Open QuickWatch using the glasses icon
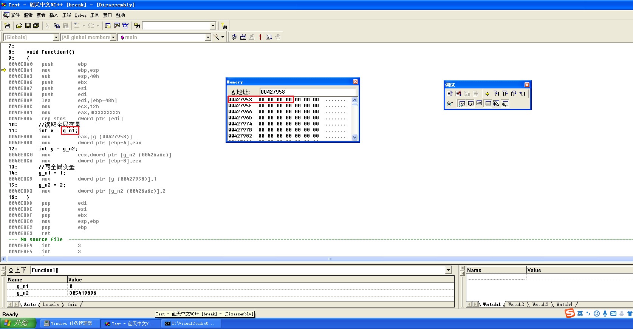The image size is (633, 329). 449,103
